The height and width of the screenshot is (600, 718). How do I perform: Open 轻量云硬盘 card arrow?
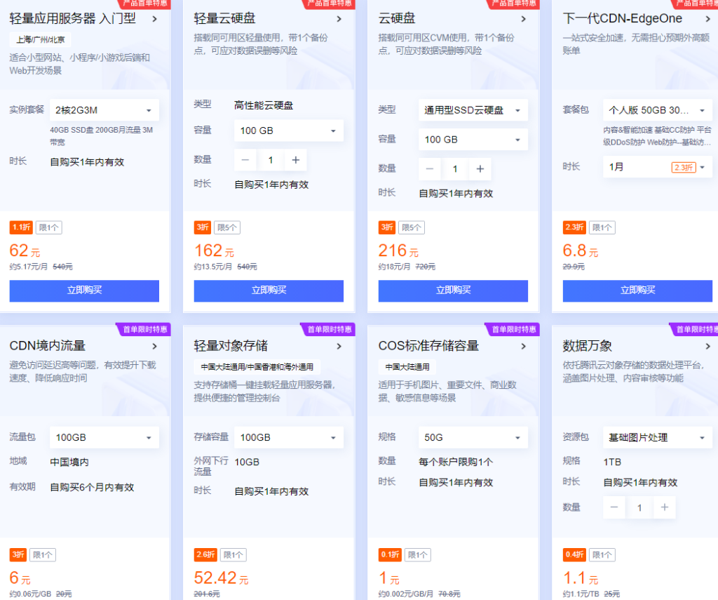point(339,19)
